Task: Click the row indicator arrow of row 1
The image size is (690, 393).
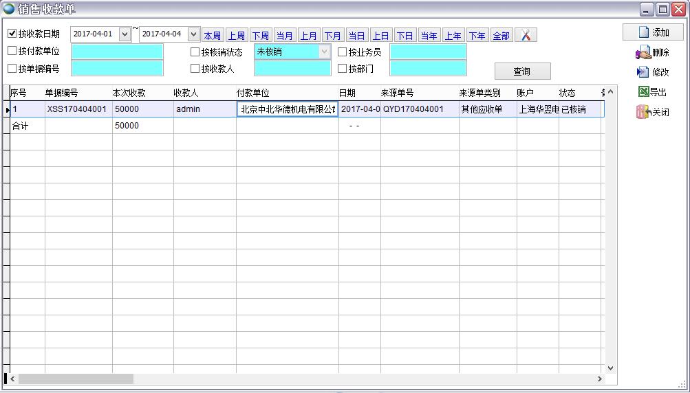Action: click(x=8, y=110)
